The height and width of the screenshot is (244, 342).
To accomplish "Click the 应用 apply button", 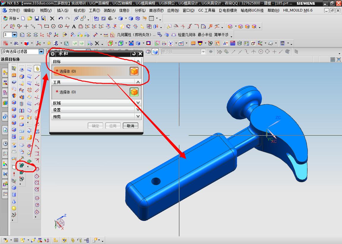I will click(x=113, y=126).
